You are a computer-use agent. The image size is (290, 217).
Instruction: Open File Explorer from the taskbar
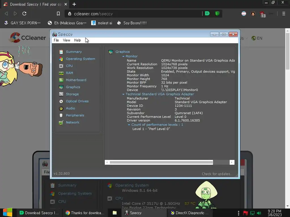click(115, 213)
